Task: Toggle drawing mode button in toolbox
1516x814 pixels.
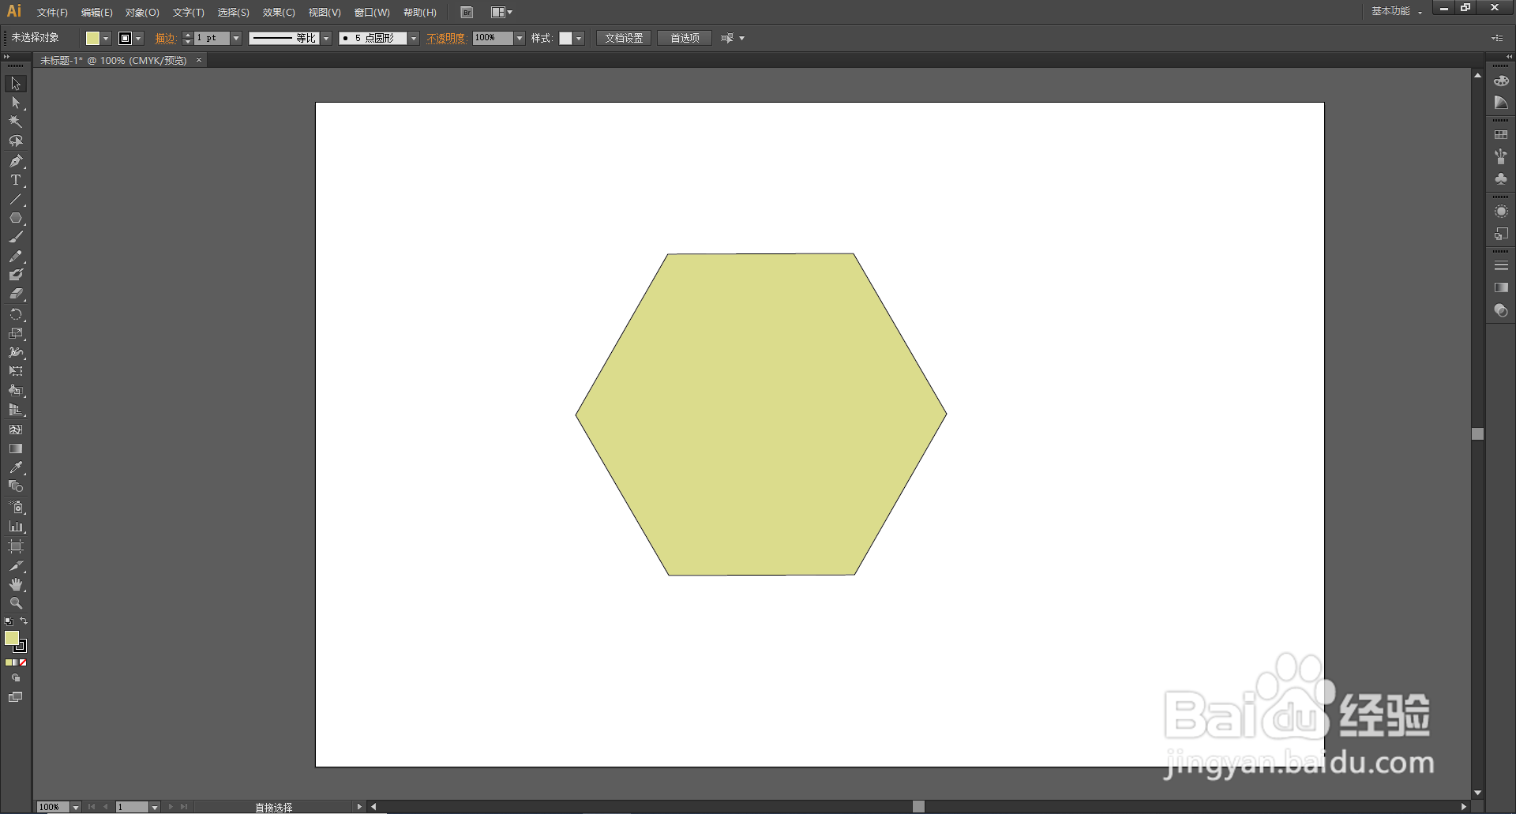Action: (x=16, y=678)
